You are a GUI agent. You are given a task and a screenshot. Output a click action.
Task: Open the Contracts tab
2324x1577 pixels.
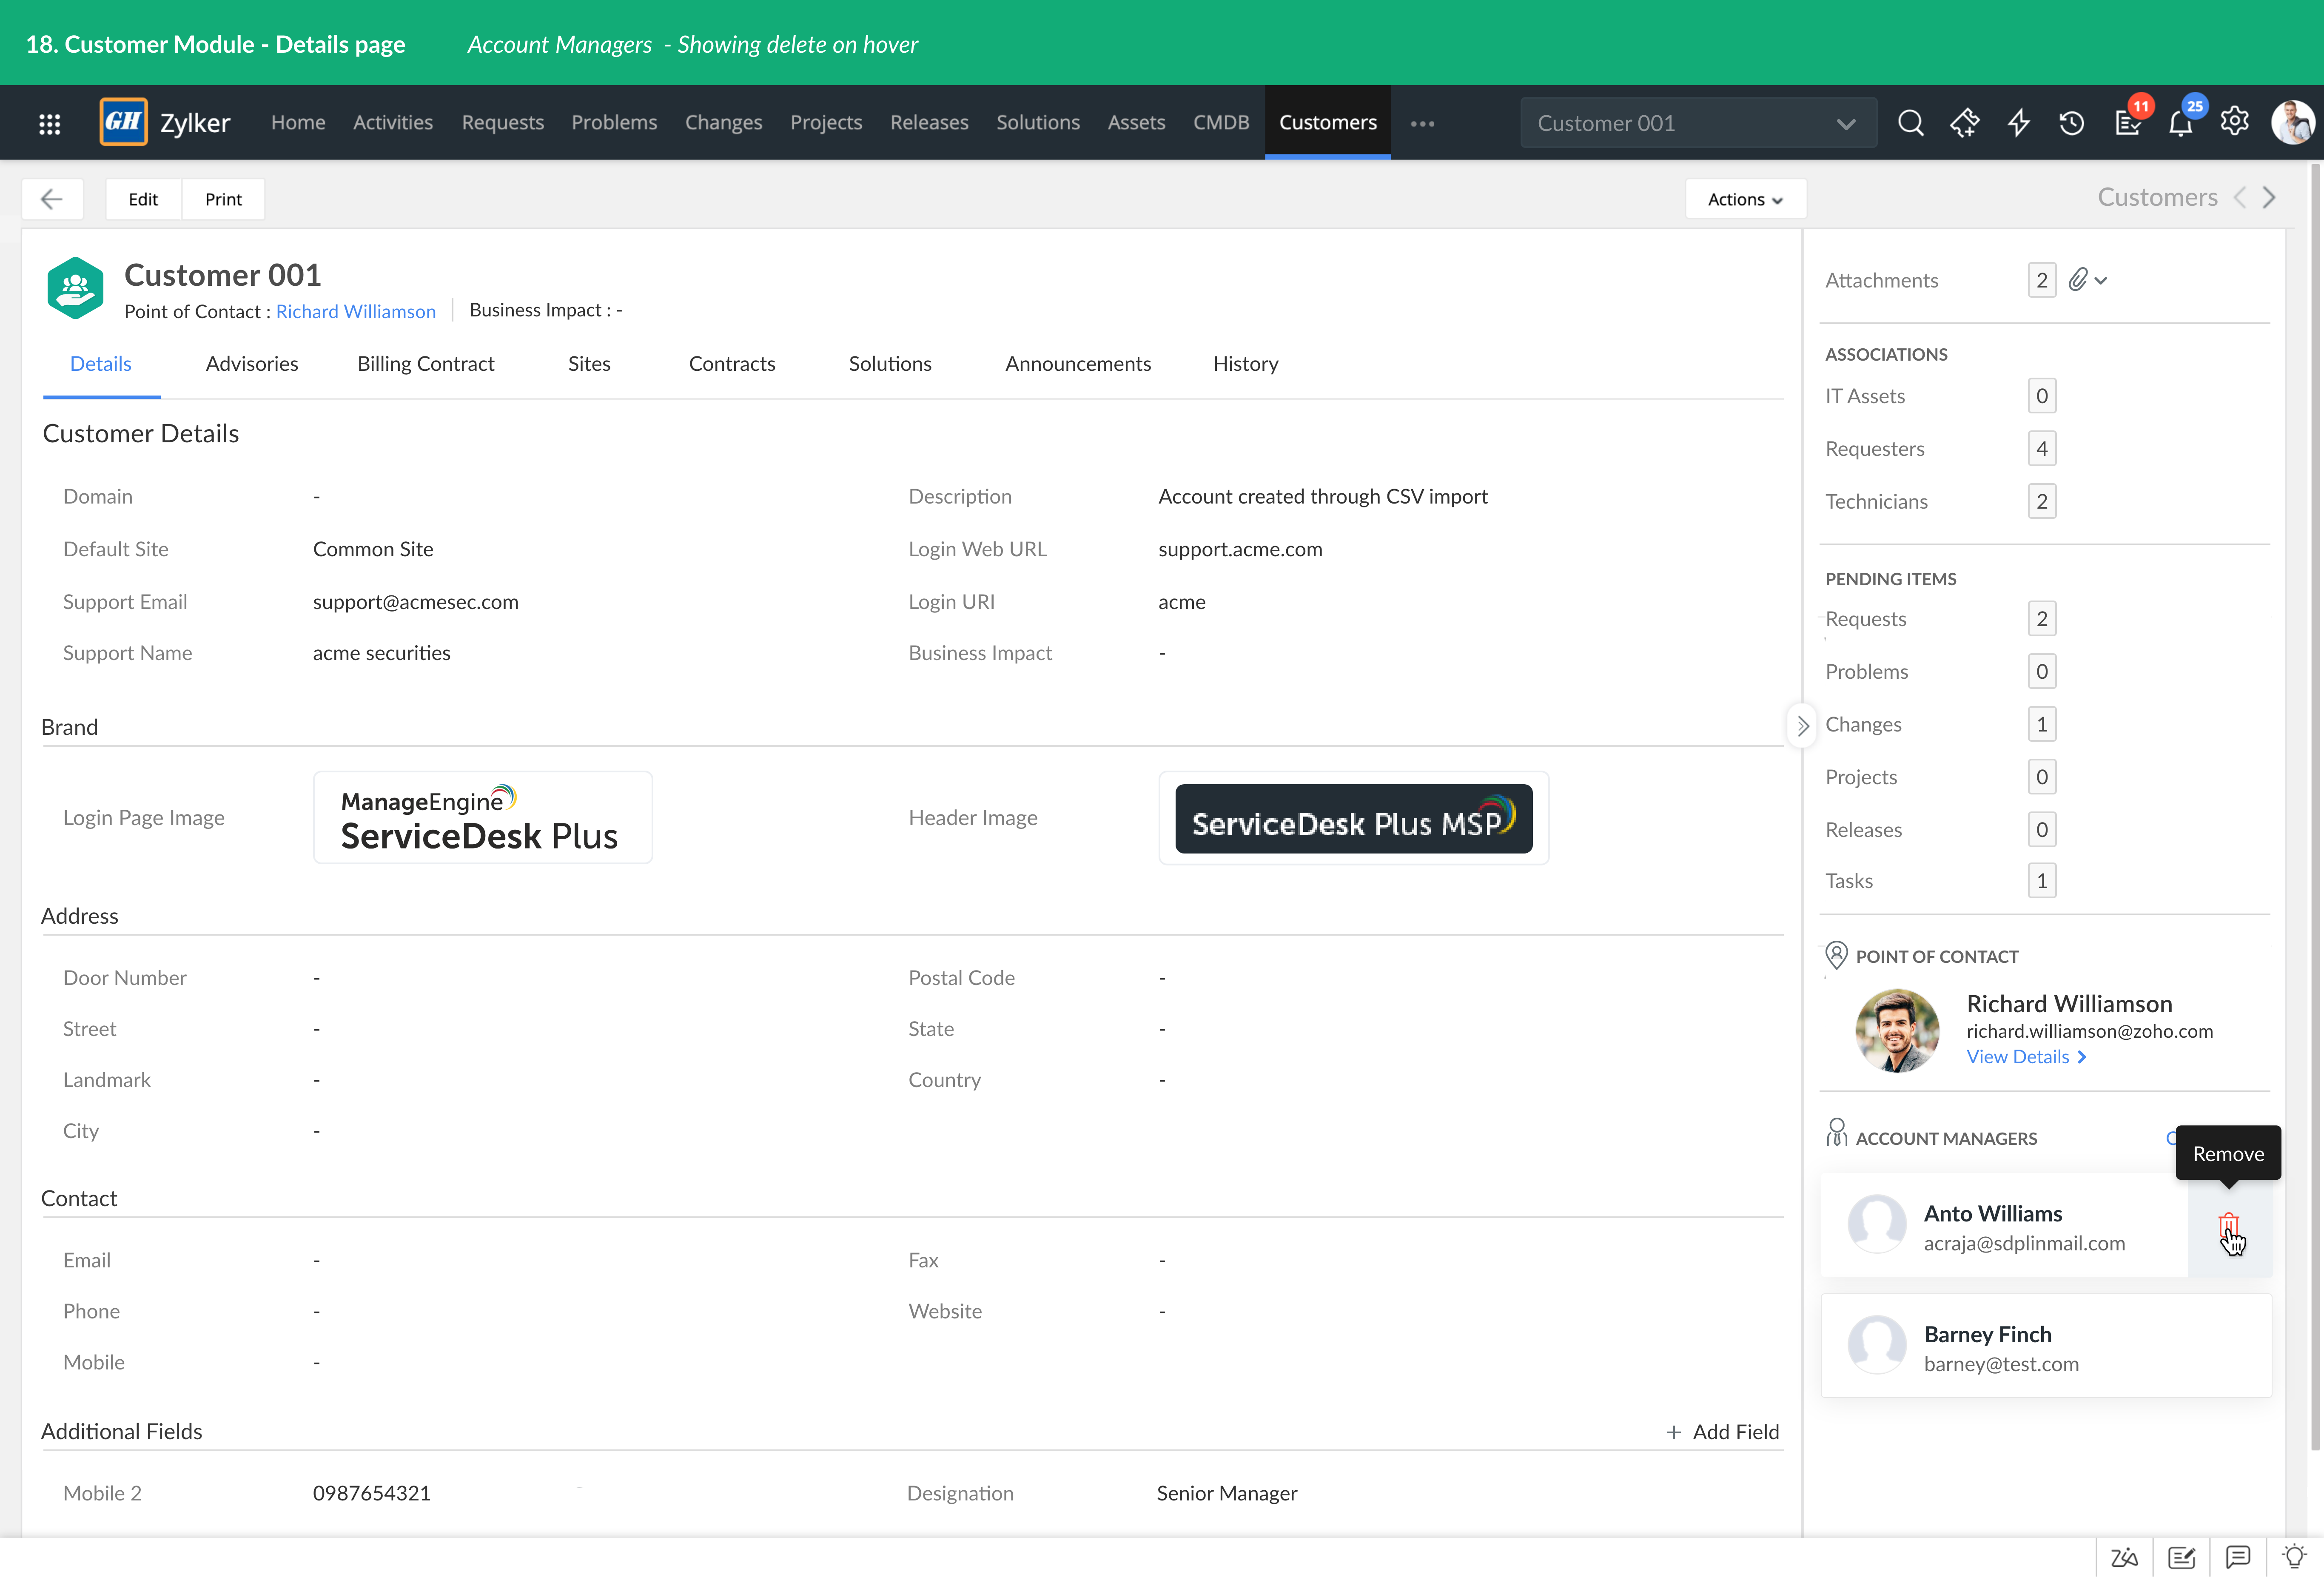(732, 364)
